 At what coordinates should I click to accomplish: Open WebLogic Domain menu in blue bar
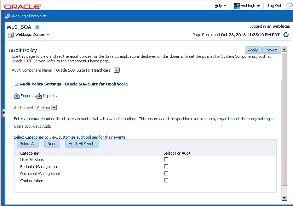pos(29,16)
